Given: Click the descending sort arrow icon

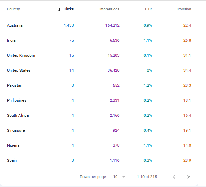Looking at the screenshot, I should click(x=59, y=10).
